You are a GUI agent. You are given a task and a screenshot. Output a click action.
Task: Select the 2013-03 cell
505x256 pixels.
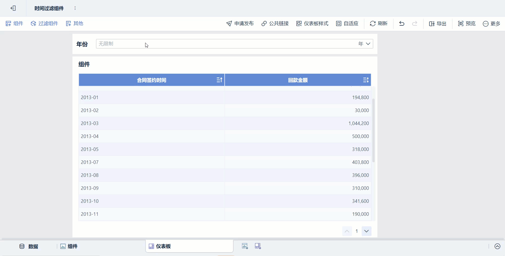[152, 123]
